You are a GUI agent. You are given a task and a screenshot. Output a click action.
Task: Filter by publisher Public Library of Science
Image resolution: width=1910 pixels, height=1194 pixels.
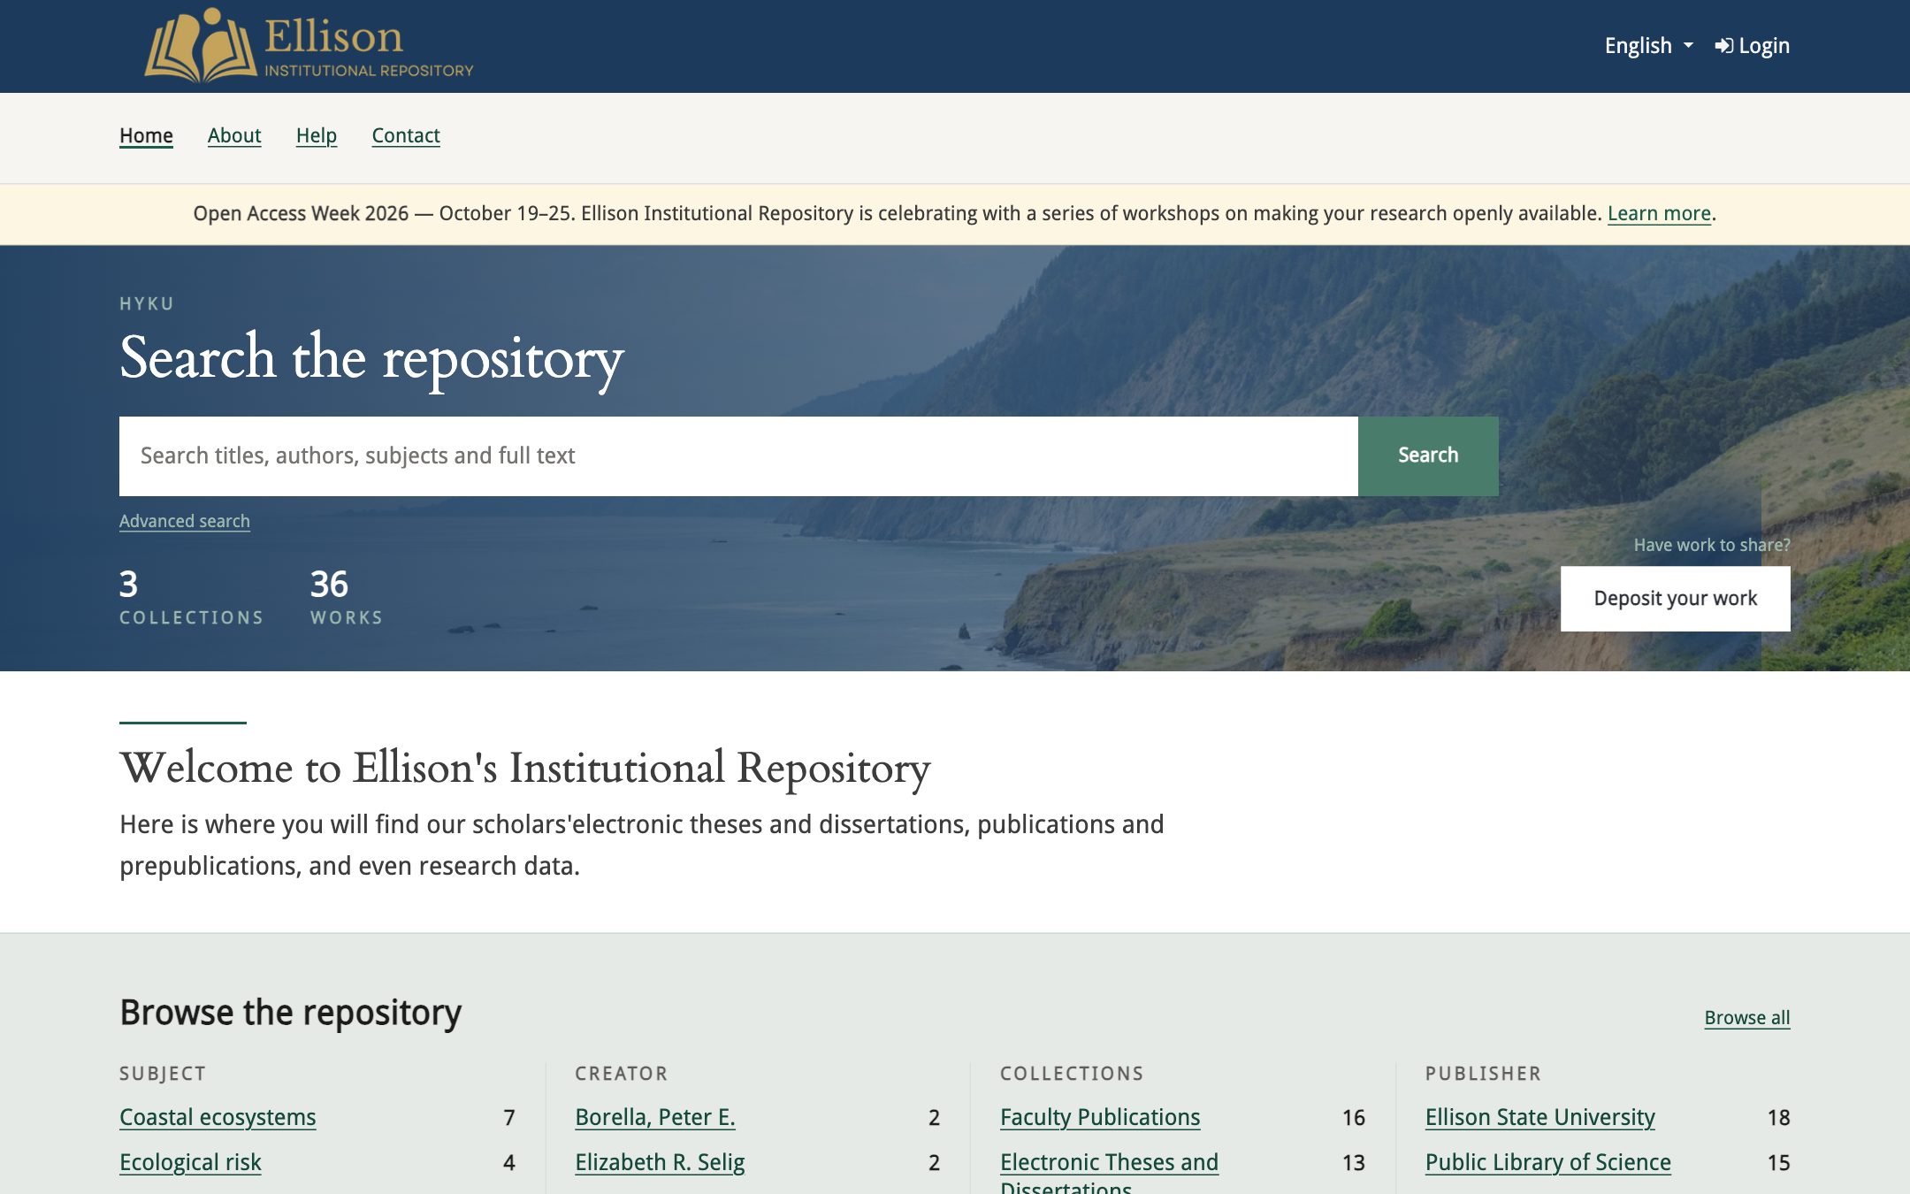[x=1547, y=1162]
